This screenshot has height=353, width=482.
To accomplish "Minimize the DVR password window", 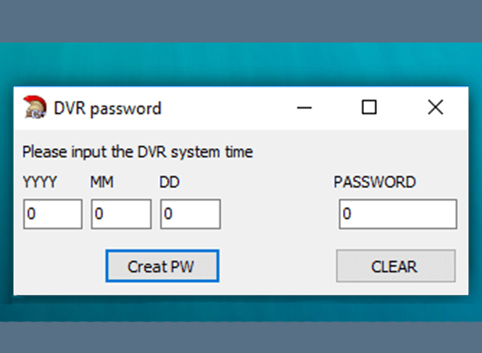I will 304,108.
